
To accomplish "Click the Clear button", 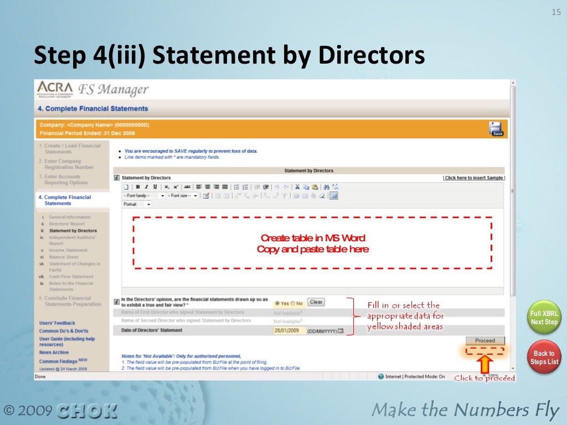I will click(316, 302).
